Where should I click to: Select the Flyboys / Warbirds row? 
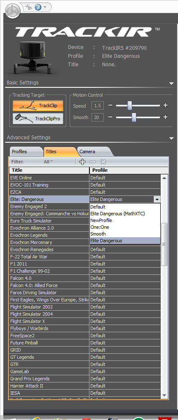point(49,328)
